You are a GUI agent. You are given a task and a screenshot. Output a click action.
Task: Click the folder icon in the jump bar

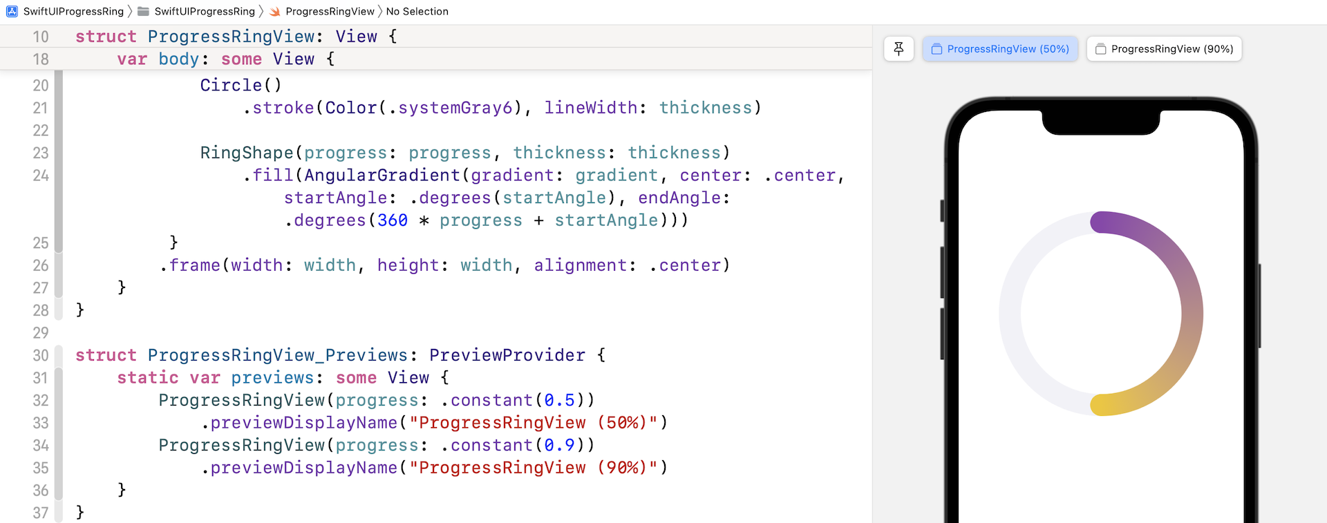(143, 11)
